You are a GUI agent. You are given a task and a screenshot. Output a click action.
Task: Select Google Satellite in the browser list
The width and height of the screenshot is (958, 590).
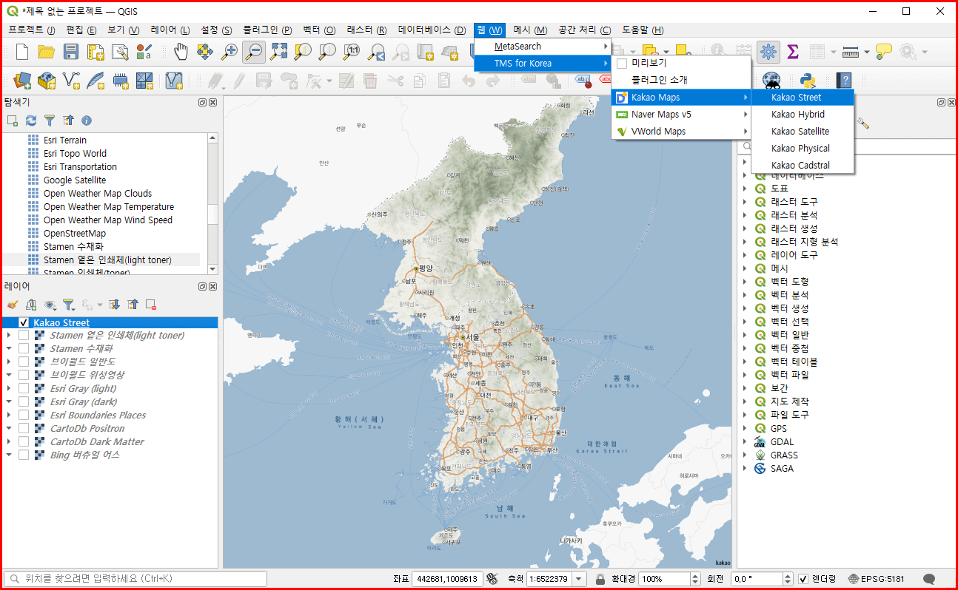[x=74, y=180]
